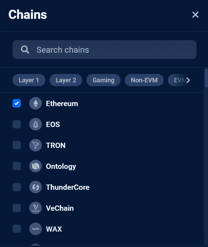Enable the TRON chain checkbox

17,145
